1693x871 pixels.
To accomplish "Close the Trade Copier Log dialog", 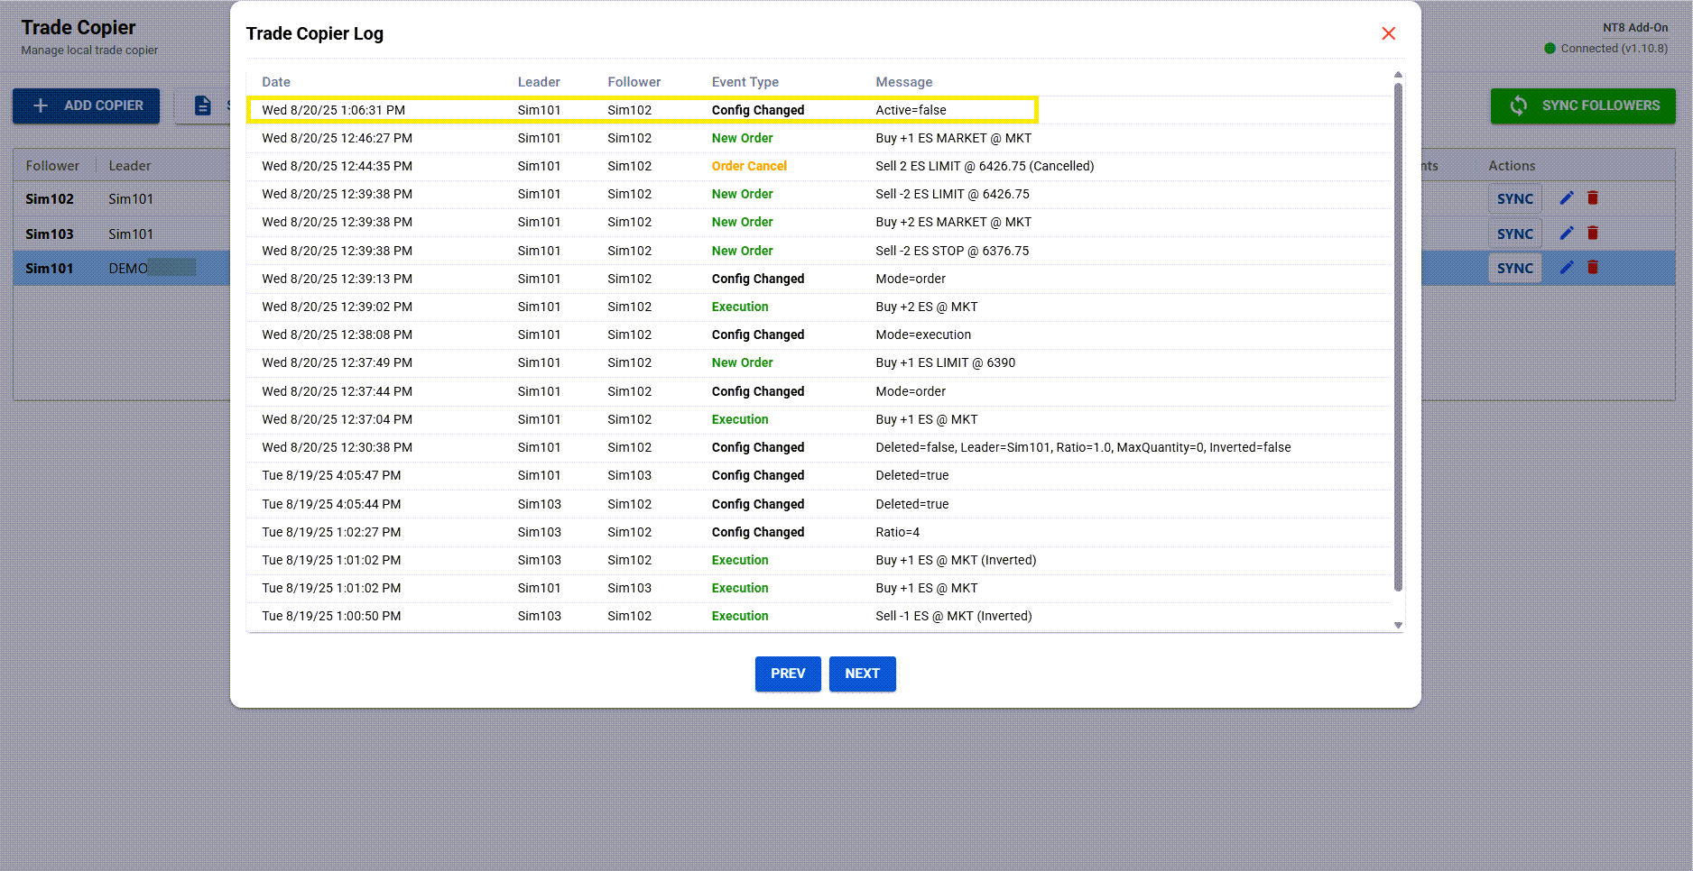I will pos(1388,33).
